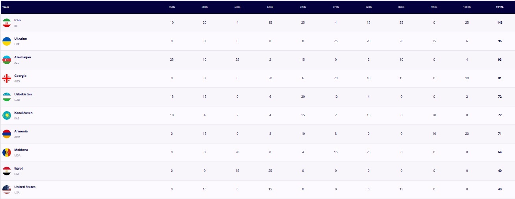
Task: Click Ukraine's total score of 96
Action: coord(500,41)
